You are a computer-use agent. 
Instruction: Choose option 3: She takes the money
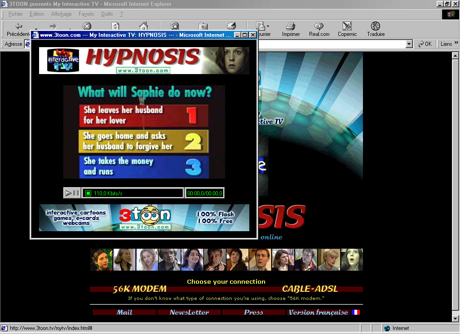pos(144,167)
